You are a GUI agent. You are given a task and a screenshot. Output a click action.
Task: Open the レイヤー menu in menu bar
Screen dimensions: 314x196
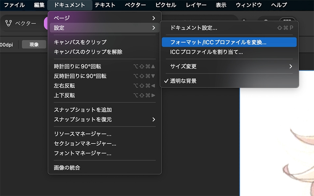[x=196, y=5]
